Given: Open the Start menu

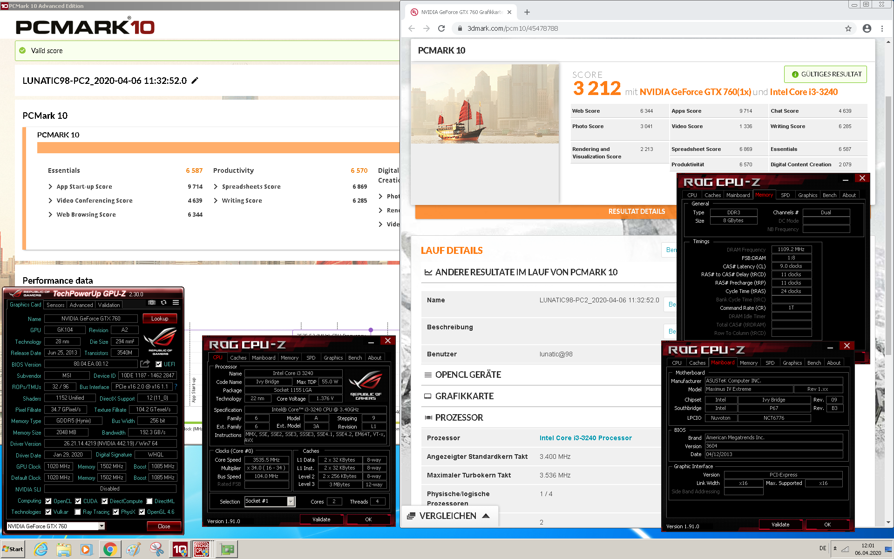Looking at the screenshot, I should [13, 549].
